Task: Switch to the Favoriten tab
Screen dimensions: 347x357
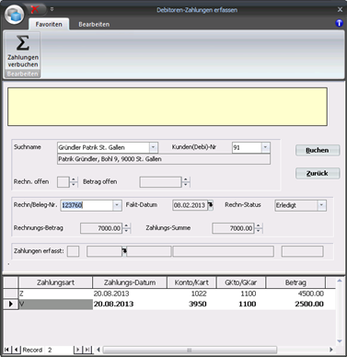Action: point(49,24)
